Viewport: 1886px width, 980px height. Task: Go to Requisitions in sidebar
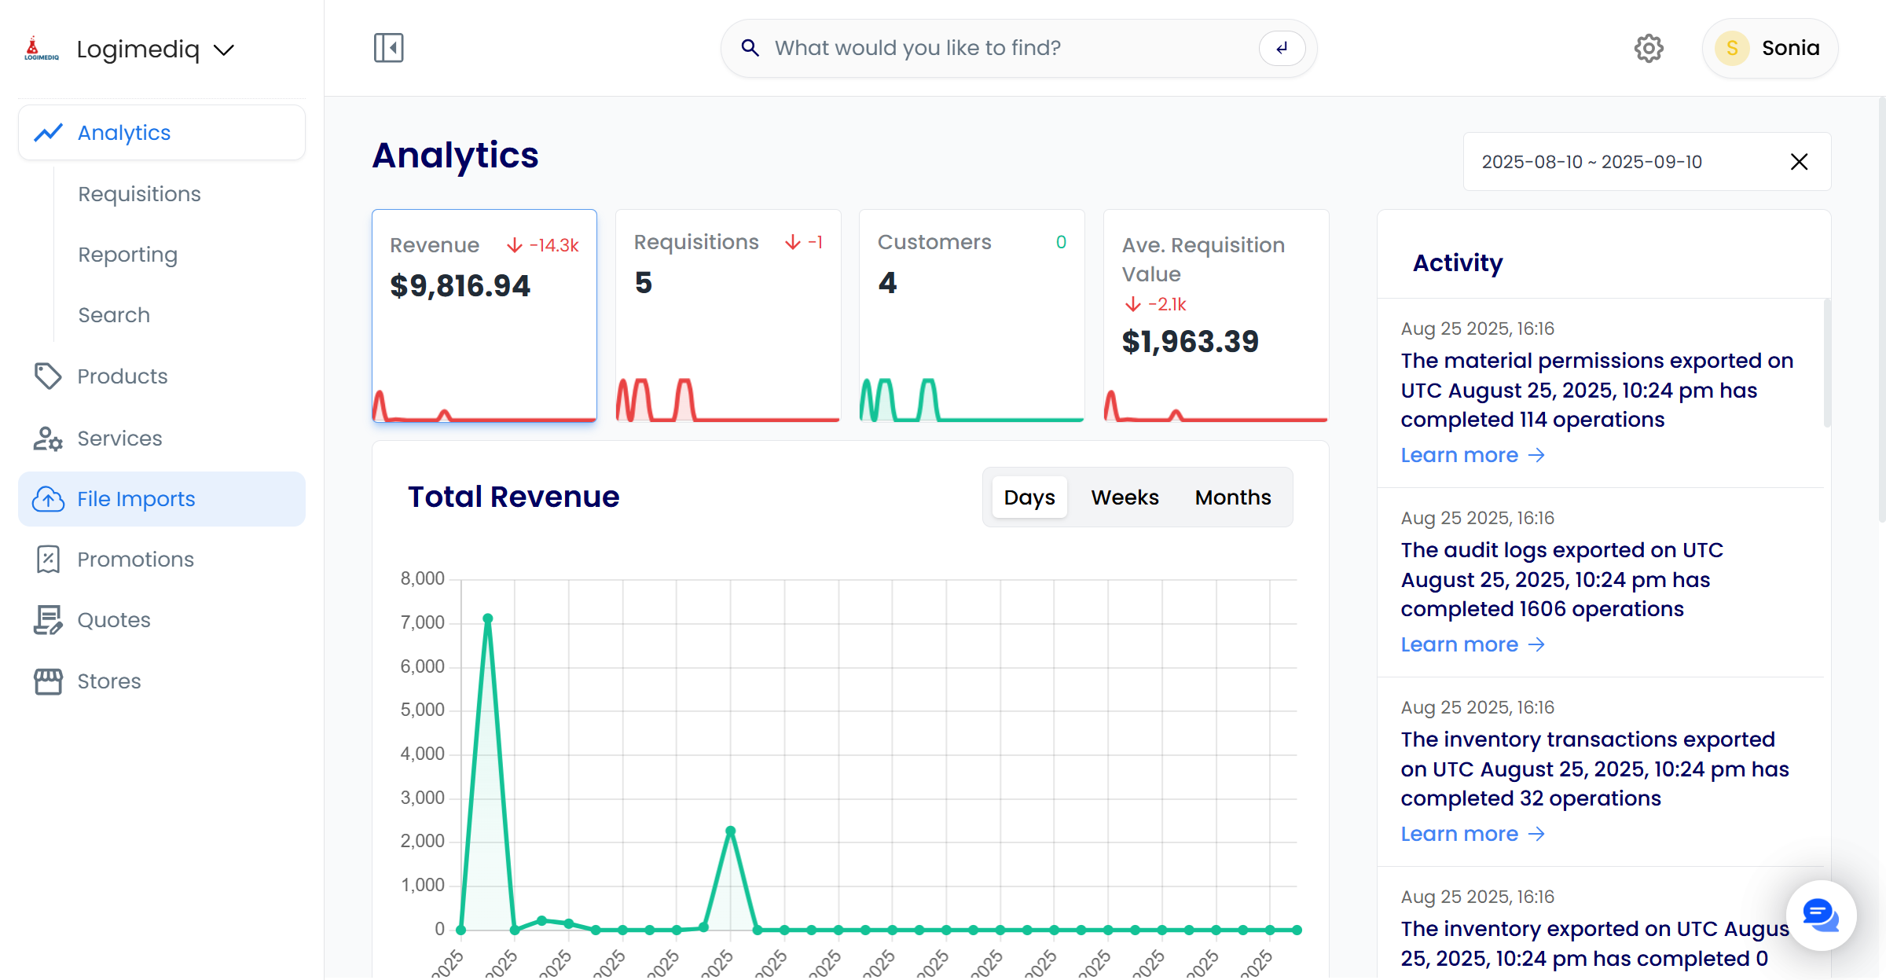click(x=139, y=194)
